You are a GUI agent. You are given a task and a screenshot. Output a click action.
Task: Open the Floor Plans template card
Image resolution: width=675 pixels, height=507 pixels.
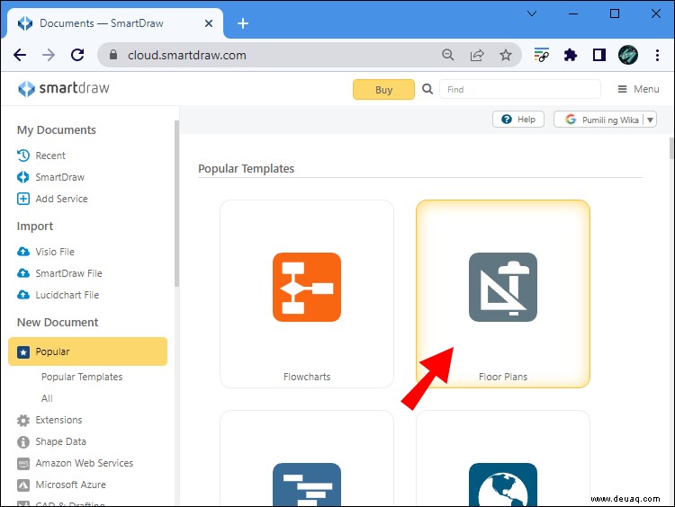click(503, 294)
